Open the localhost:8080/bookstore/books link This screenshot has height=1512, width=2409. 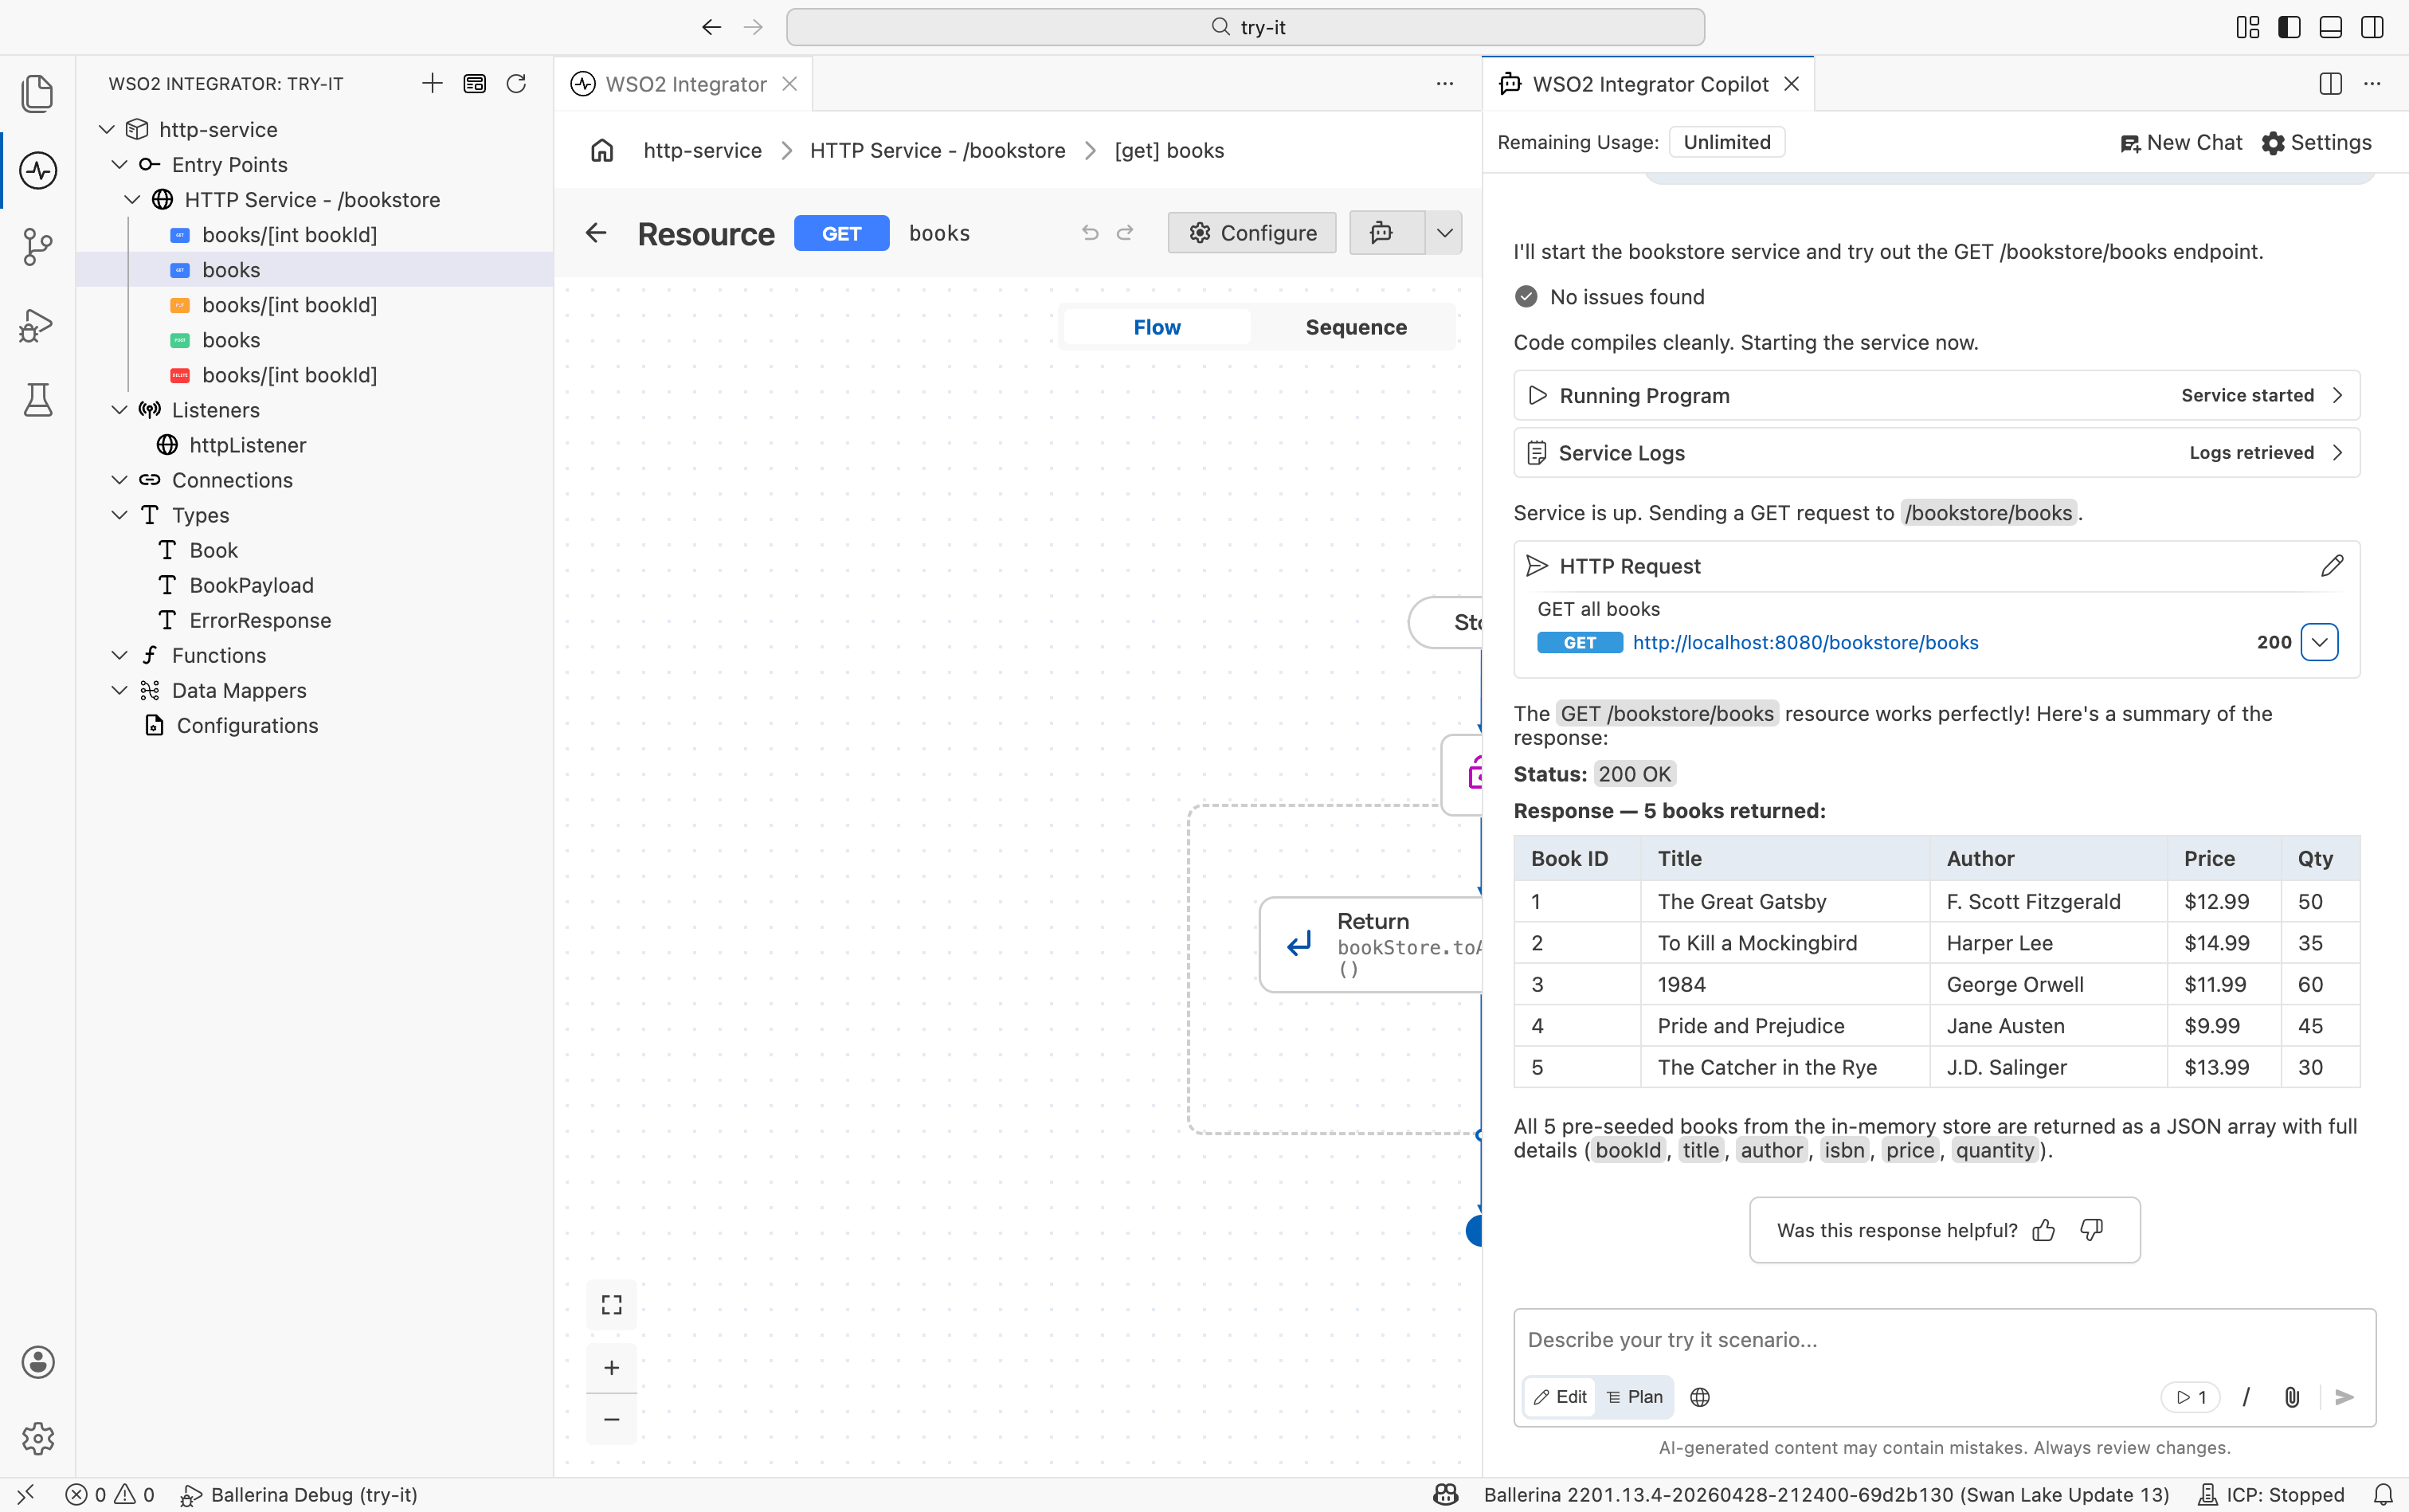point(1805,642)
